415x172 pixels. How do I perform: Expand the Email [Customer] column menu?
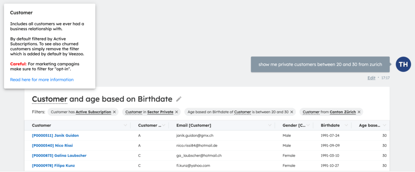[270, 126]
